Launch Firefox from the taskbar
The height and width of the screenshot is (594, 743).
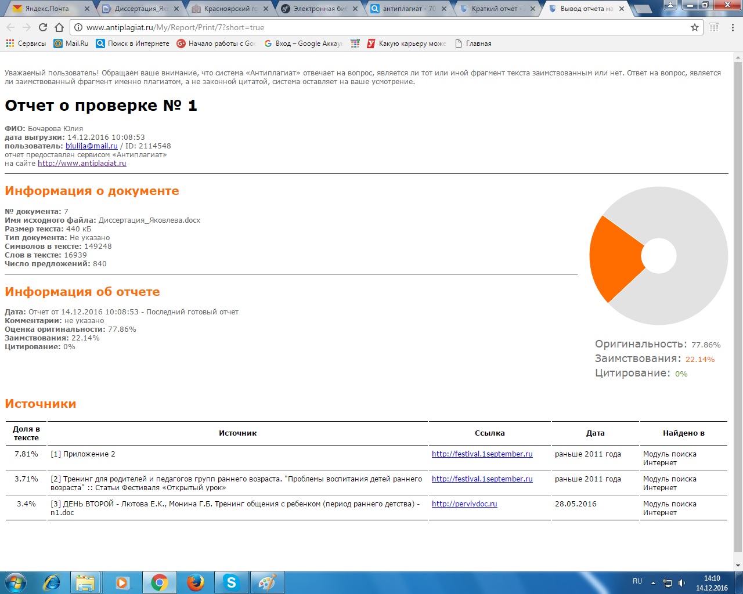point(196,582)
